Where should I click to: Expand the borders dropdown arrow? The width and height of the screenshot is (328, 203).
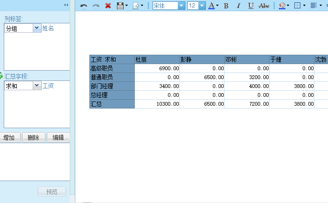point(304,6)
